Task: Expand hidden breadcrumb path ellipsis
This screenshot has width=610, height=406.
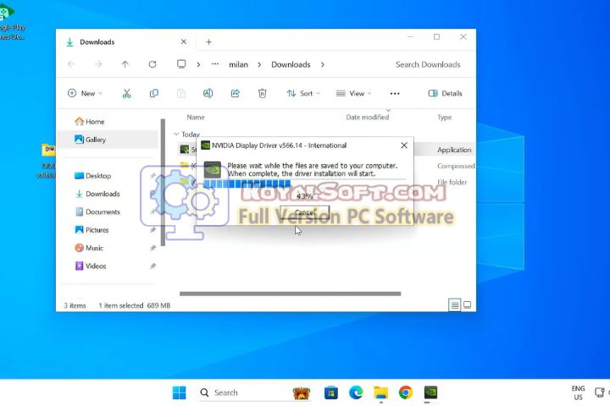Action: (x=215, y=64)
